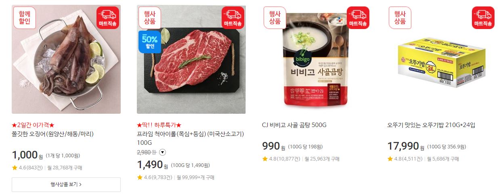This screenshot has width=503, height=196.
Task: Click the 함께할인 badge on squid image
Action: pyautogui.click(x=25, y=18)
